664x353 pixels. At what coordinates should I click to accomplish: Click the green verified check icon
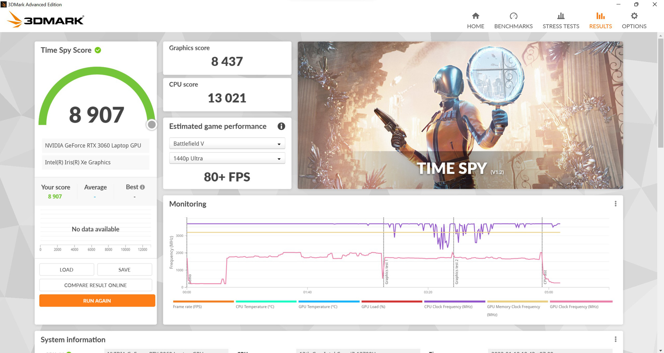(x=98, y=50)
